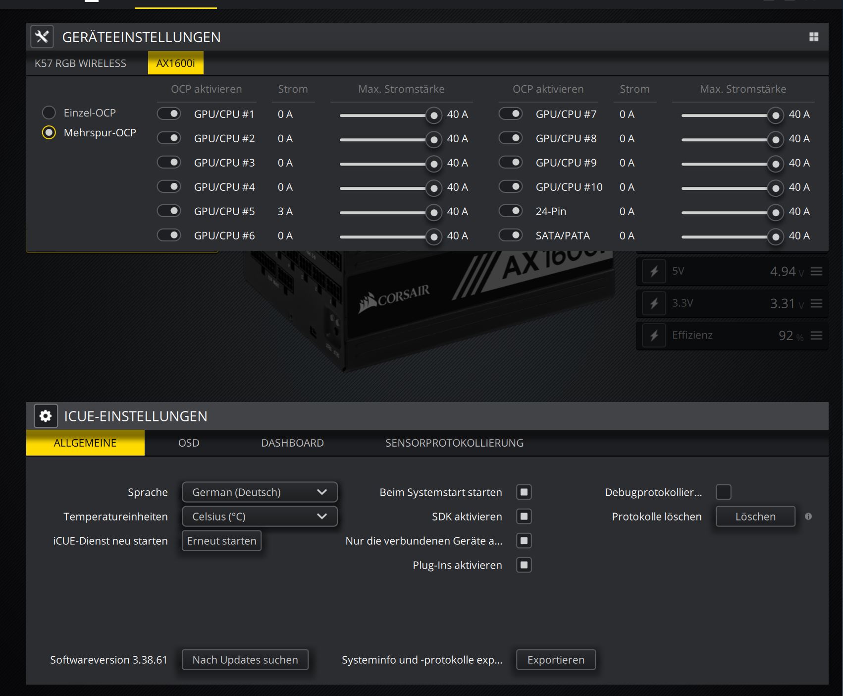Click the 3 A current value for GPU/CPU #5

[285, 211]
